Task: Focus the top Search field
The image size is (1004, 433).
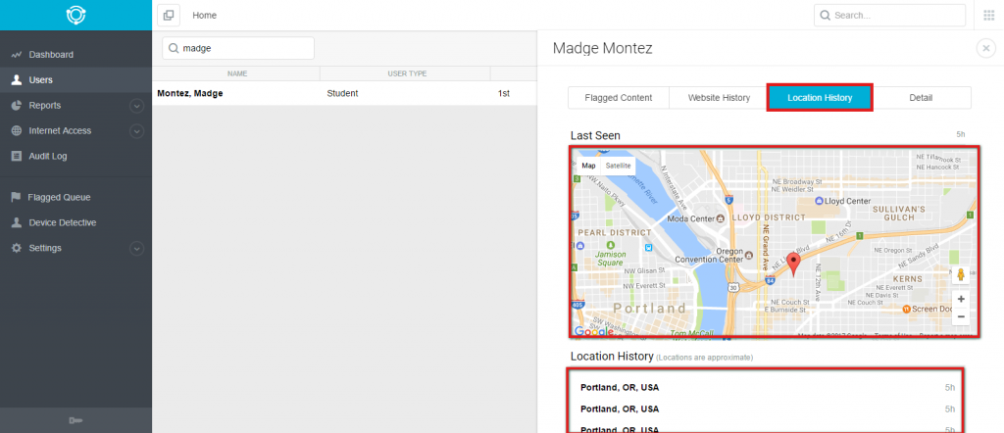Action: (x=889, y=16)
